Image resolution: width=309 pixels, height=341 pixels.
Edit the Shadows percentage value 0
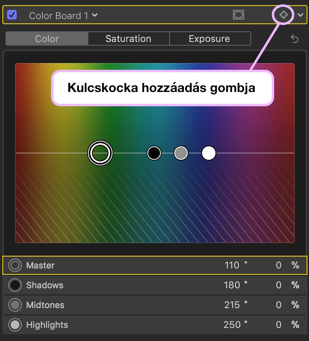tap(278, 285)
